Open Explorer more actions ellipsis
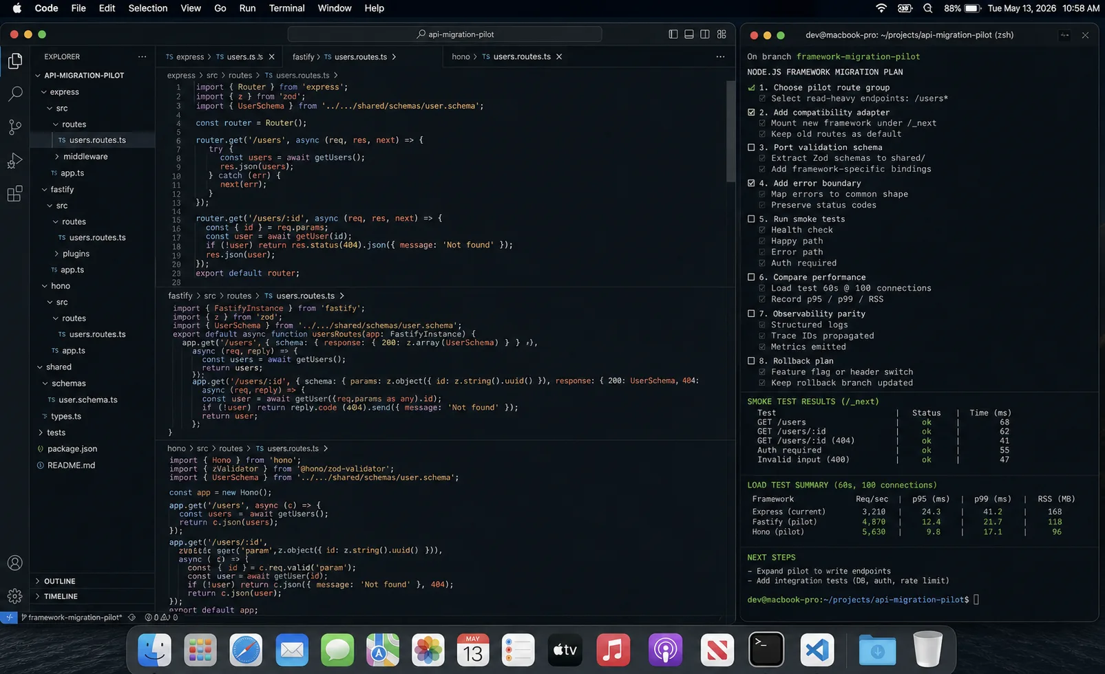Image resolution: width=1105 pixels, height=674 pixels. coord(142,56)
